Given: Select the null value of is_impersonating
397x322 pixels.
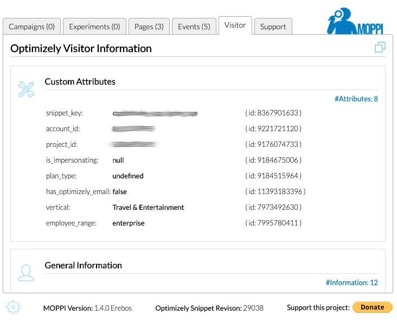Looking at the screenshot, I should pos(118,160).
